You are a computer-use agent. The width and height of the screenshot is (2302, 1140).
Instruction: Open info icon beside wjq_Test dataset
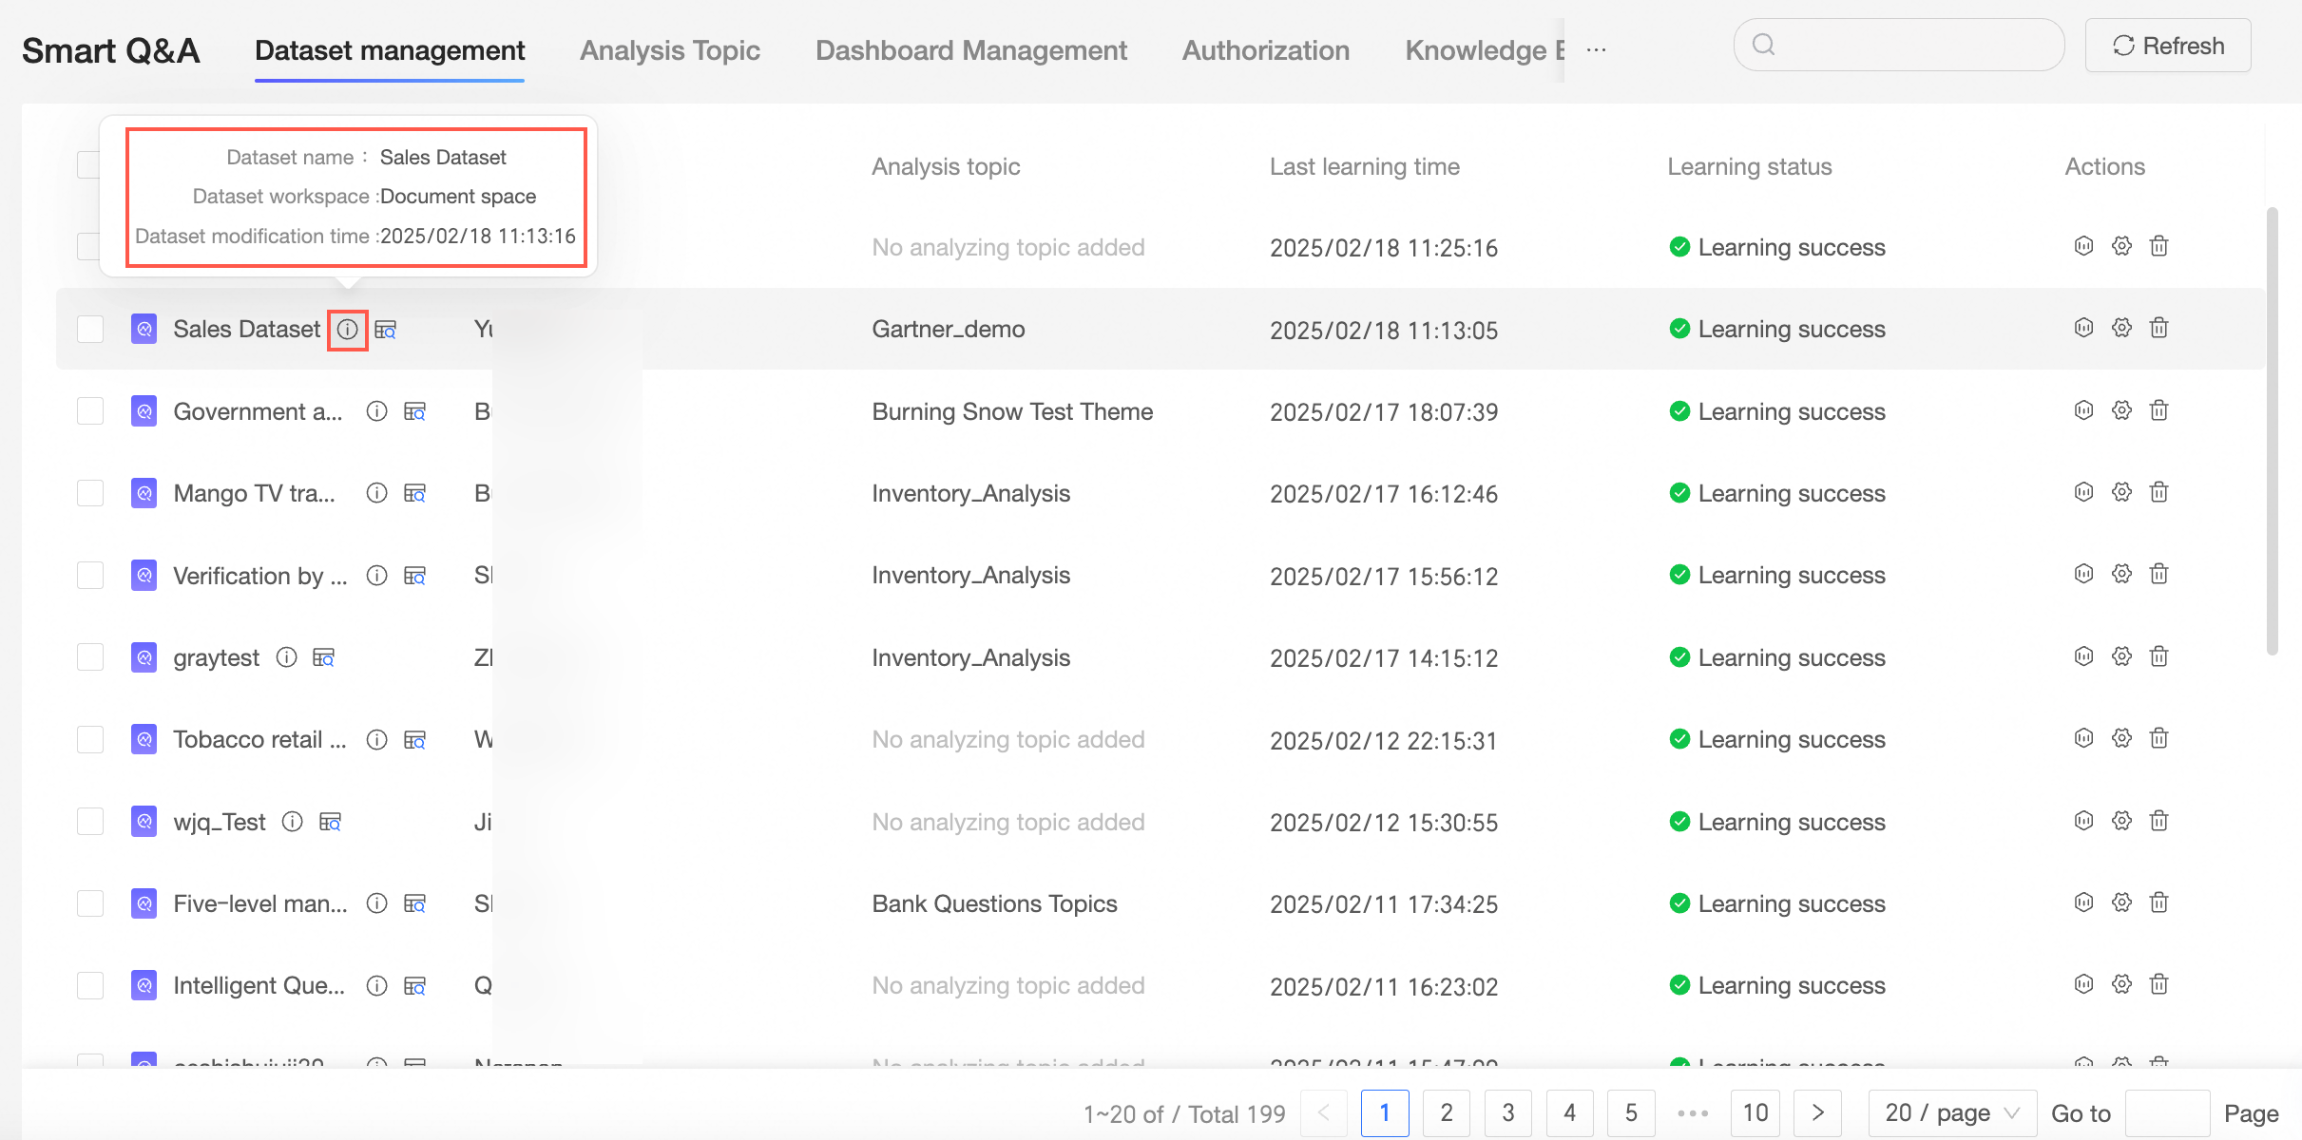292,822
